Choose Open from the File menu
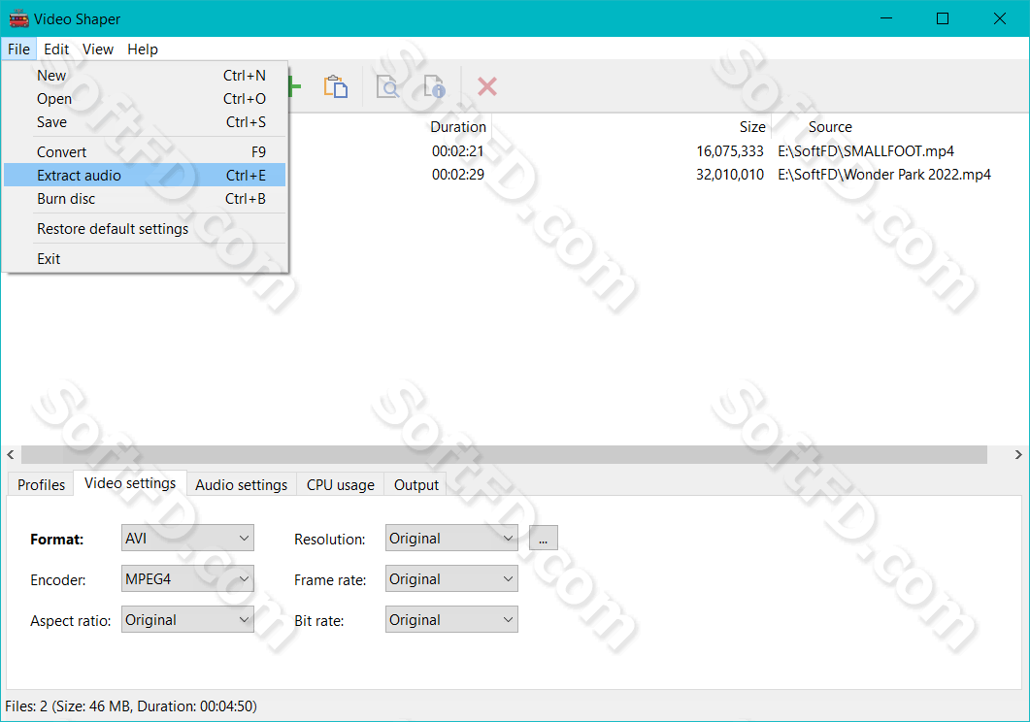 pos(146,98)
